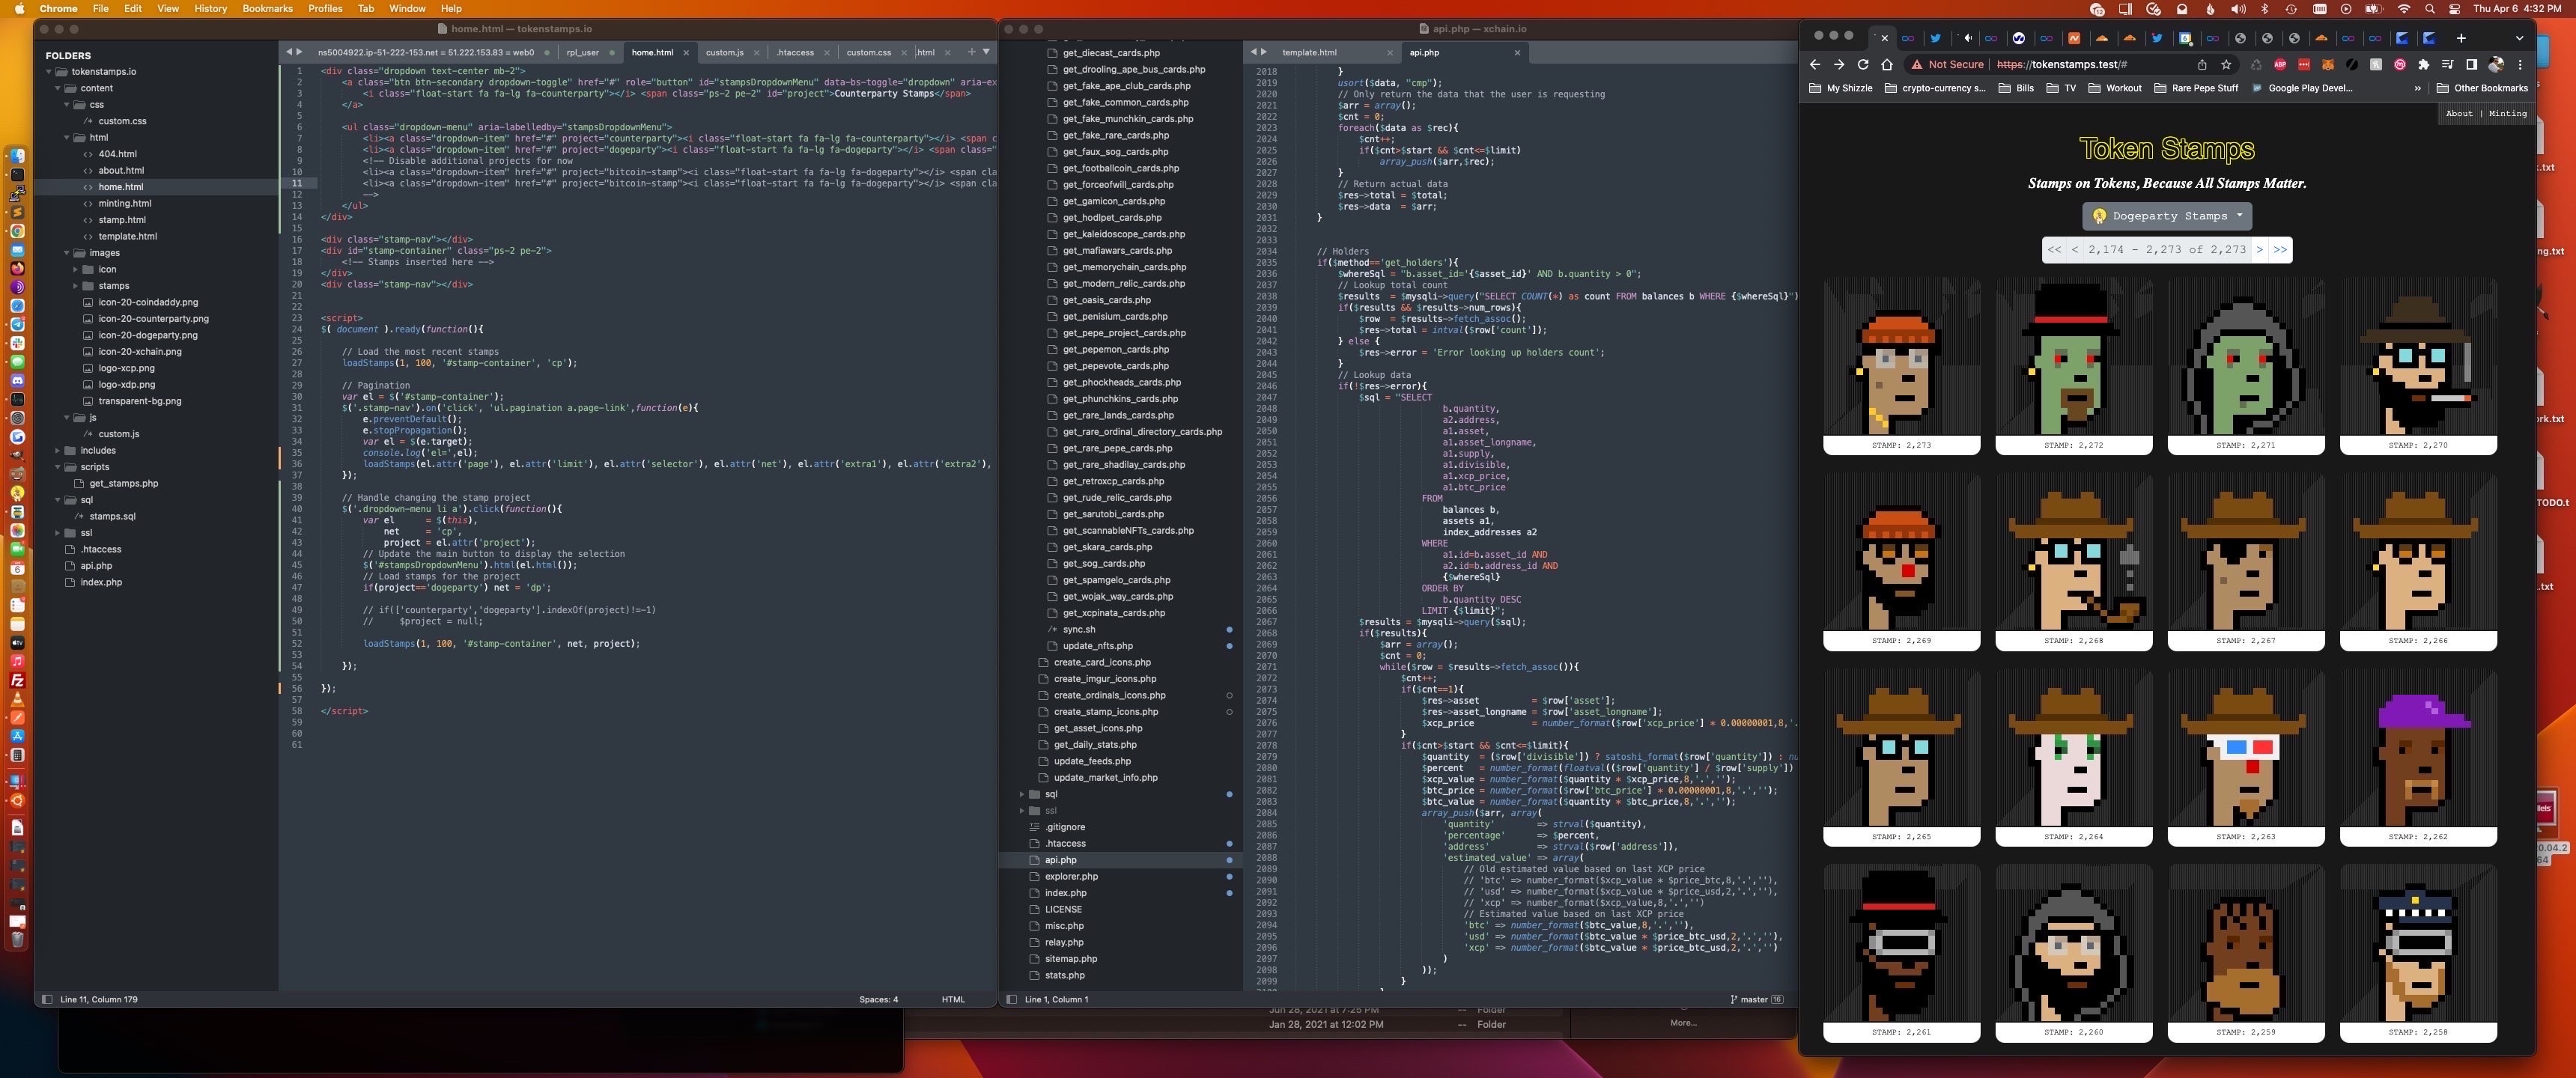Click the browser home icon

(1887, 64)
